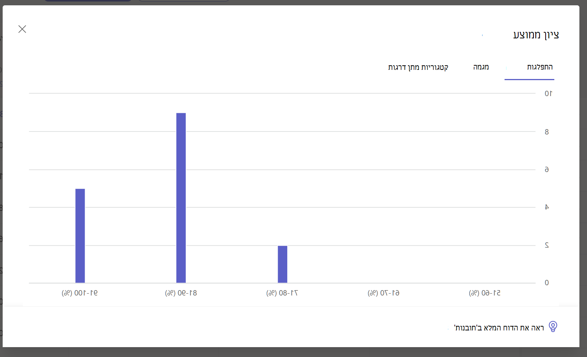Switch to the התפלגות tab

(540, 67)
